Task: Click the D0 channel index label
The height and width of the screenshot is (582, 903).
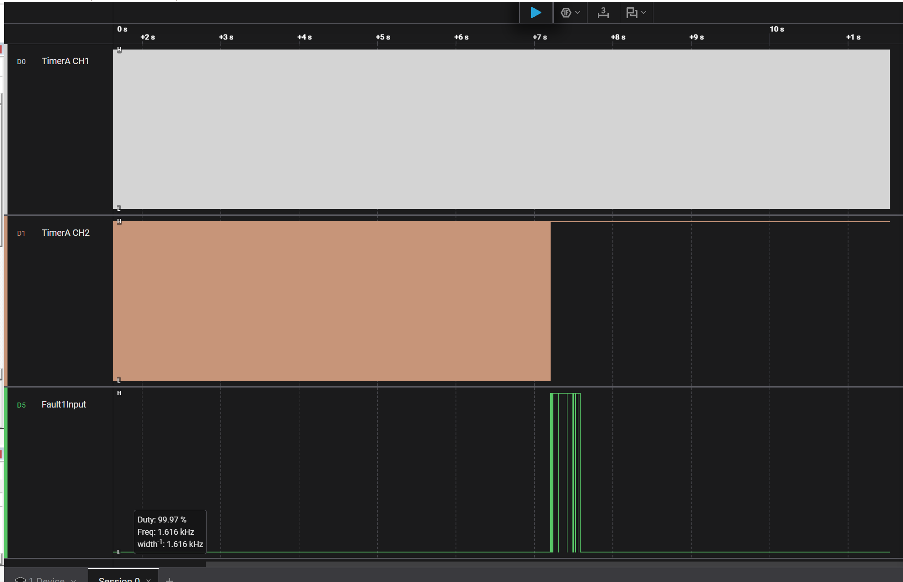Action: click(21, 61)
